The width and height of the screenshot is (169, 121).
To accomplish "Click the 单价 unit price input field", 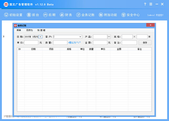I will tap(31, 43).
